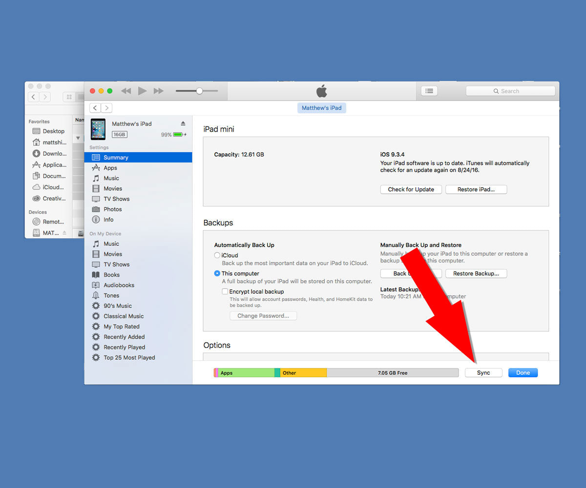Select iCloud automatic backup option

click(217, 255)
